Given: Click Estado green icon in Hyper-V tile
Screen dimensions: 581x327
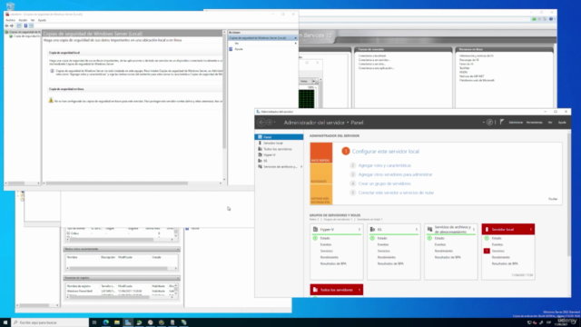Looking at the screenshot, I should coord(315,238).
